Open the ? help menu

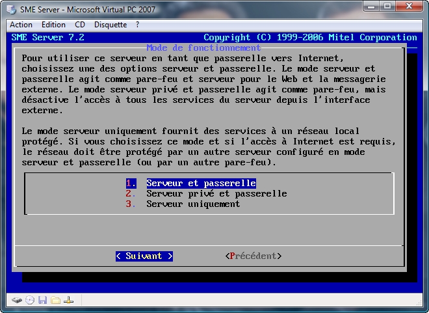click(137, 25)
